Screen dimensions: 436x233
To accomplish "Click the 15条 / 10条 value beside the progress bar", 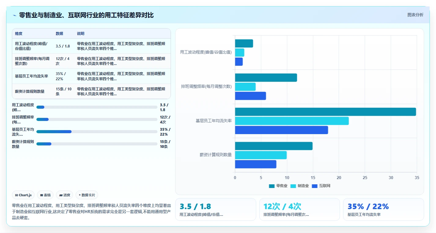I will (x=165, y=144).
